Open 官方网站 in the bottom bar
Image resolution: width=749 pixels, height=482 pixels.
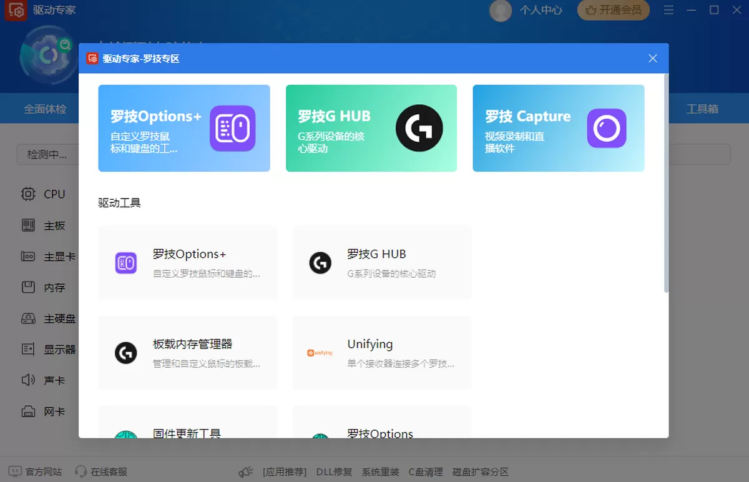click(x=44, y=471)
